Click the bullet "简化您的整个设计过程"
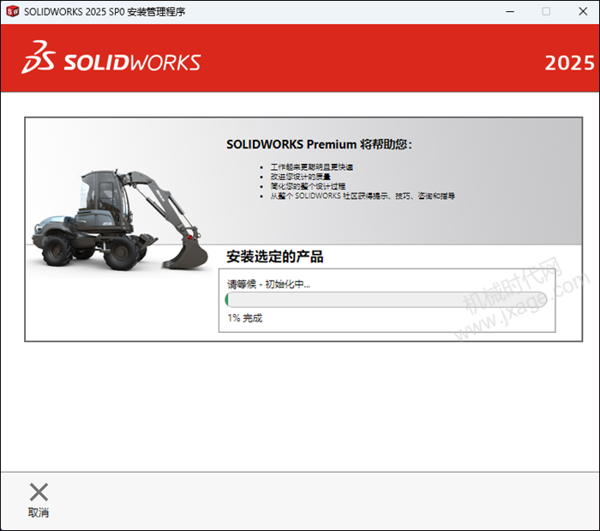 click(x=308, y=186)
